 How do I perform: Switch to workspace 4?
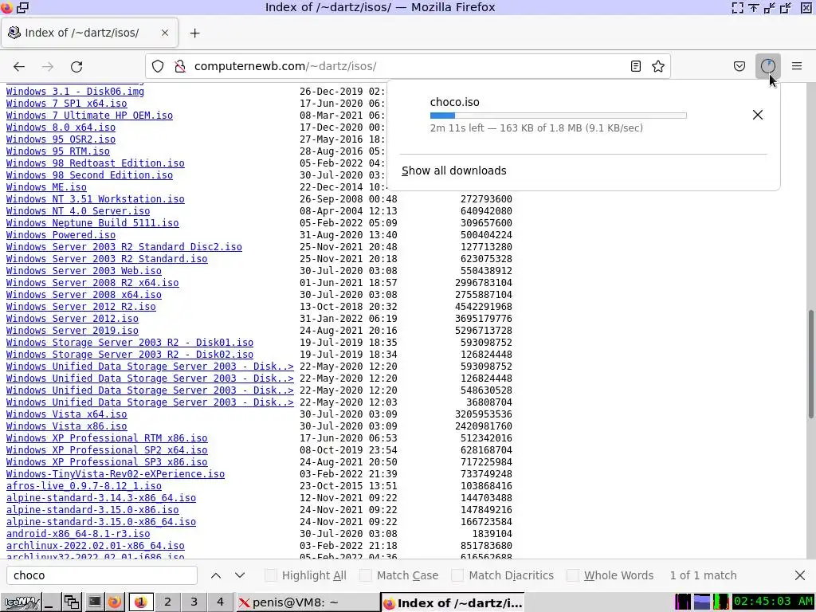click(x=220, y=602)
